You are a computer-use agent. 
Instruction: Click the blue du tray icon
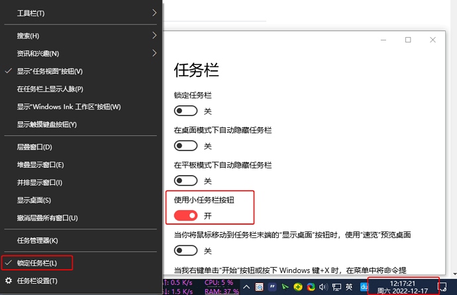[364, 287]
